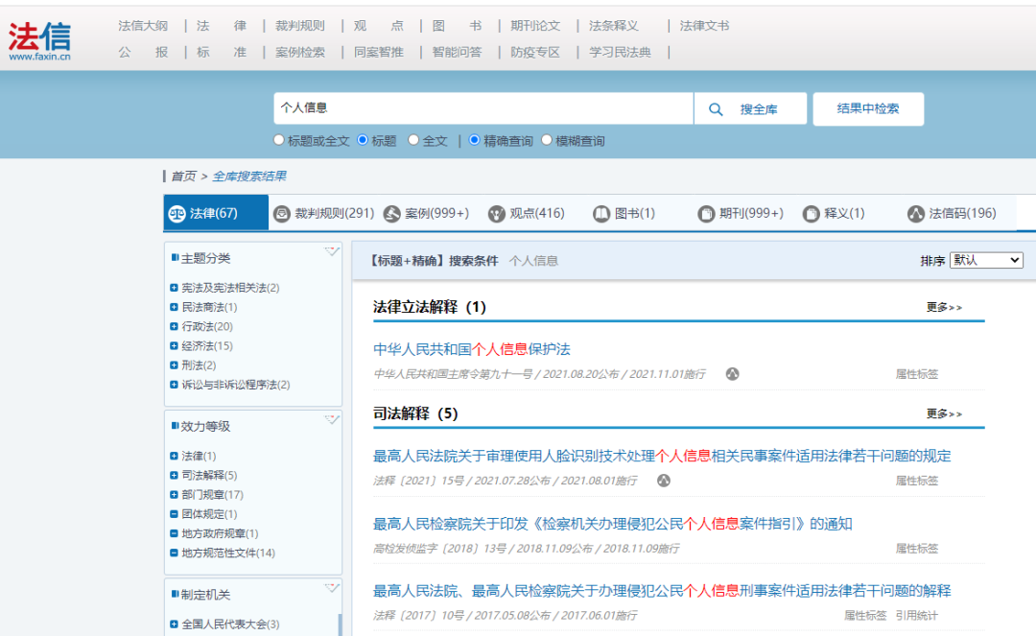Screen dimensions: 1036x636
Task: Click the icon beside 个人信息保护法 publication date
Action: point(732,374)
